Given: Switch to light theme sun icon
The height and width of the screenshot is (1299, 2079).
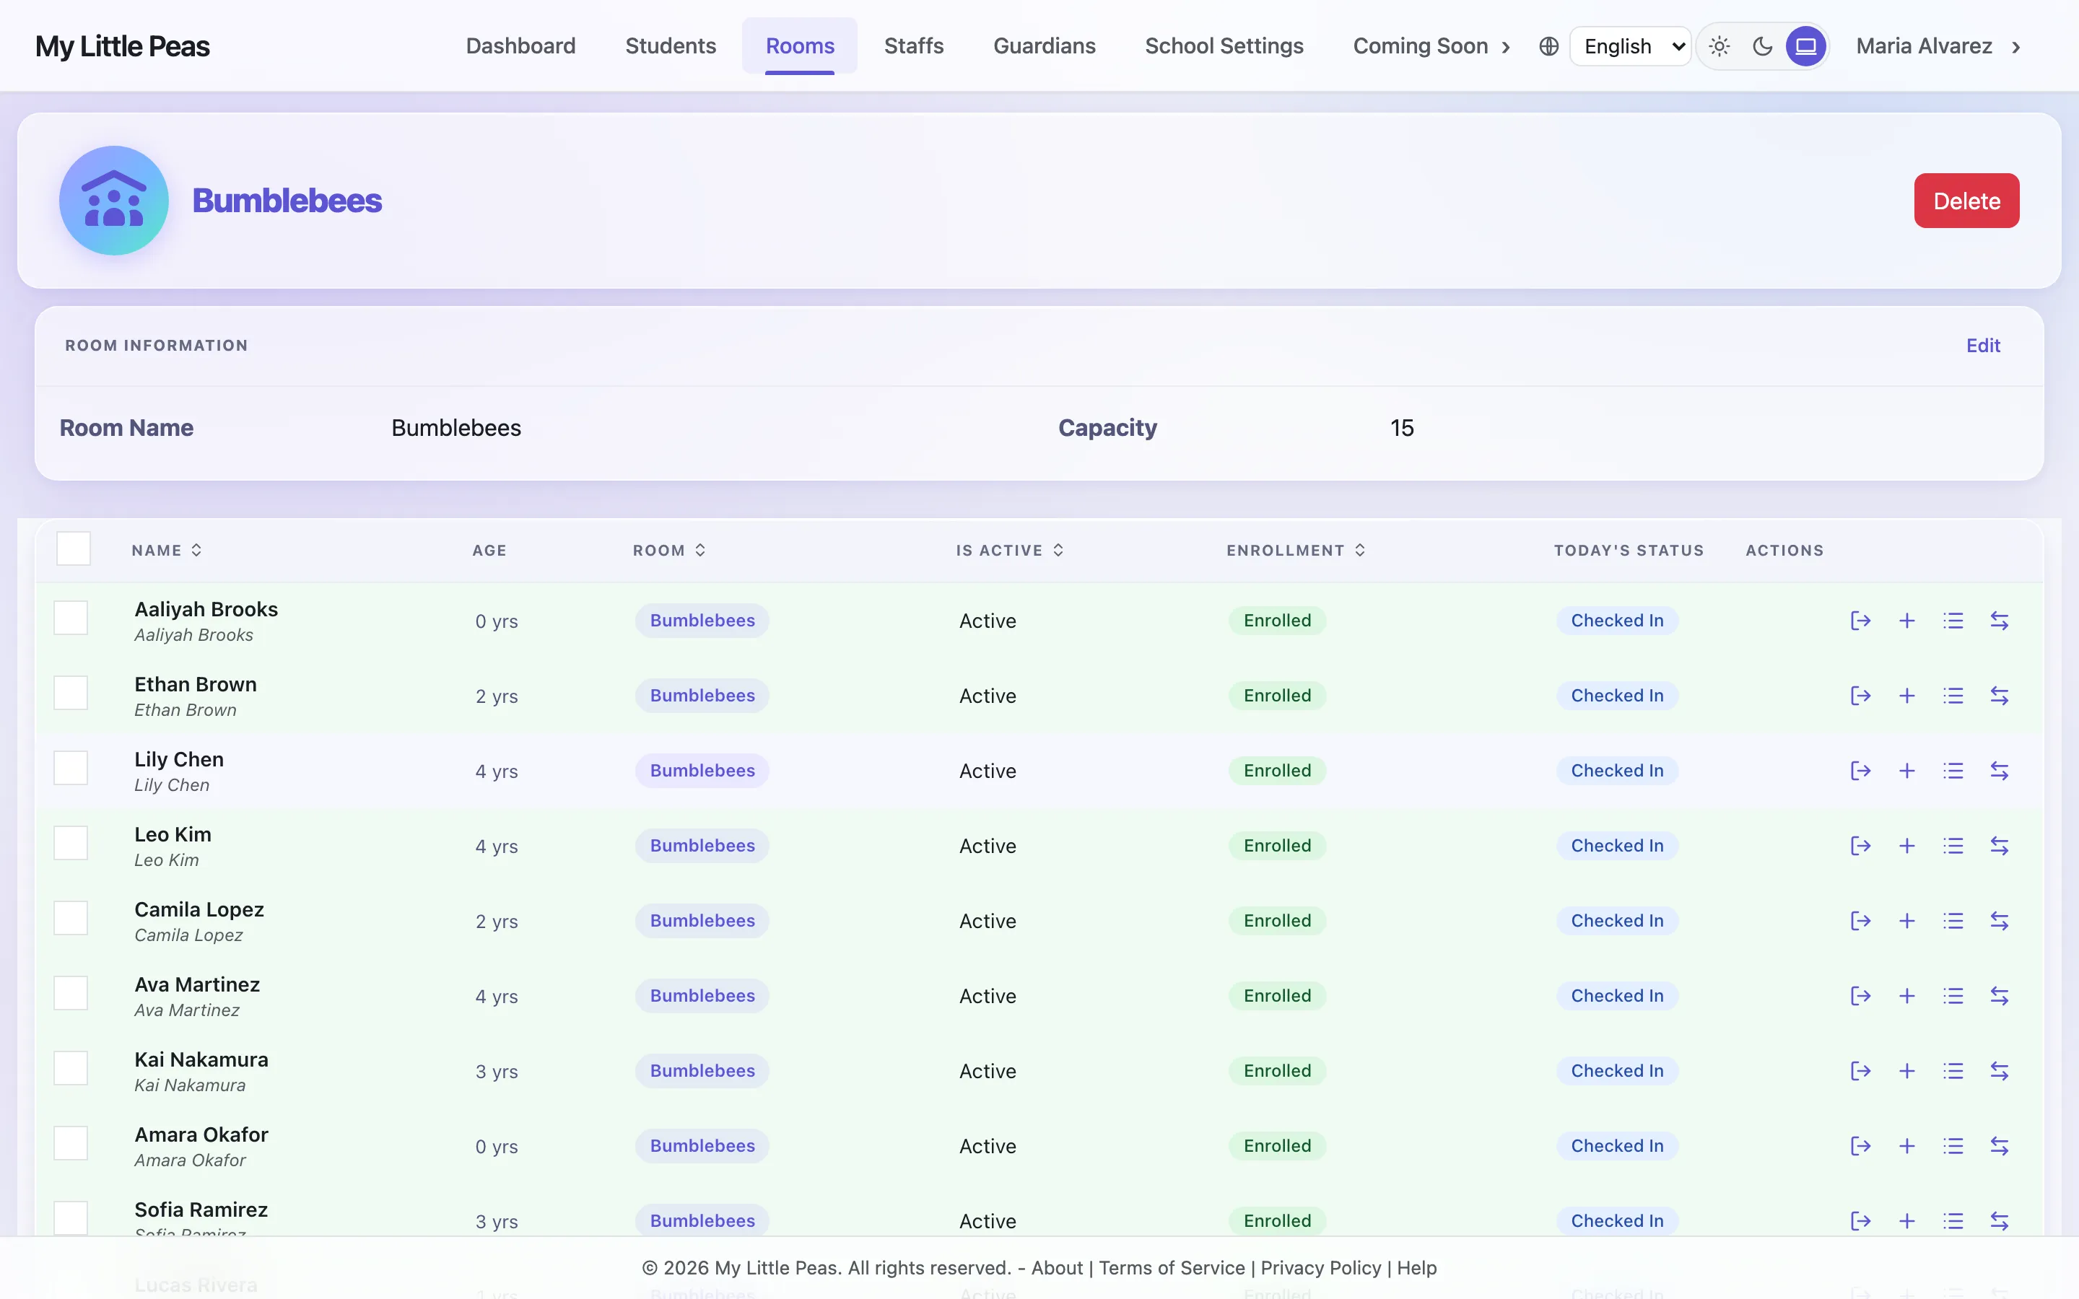Looking at the screenshot, I should click(x=1719, y=46).
